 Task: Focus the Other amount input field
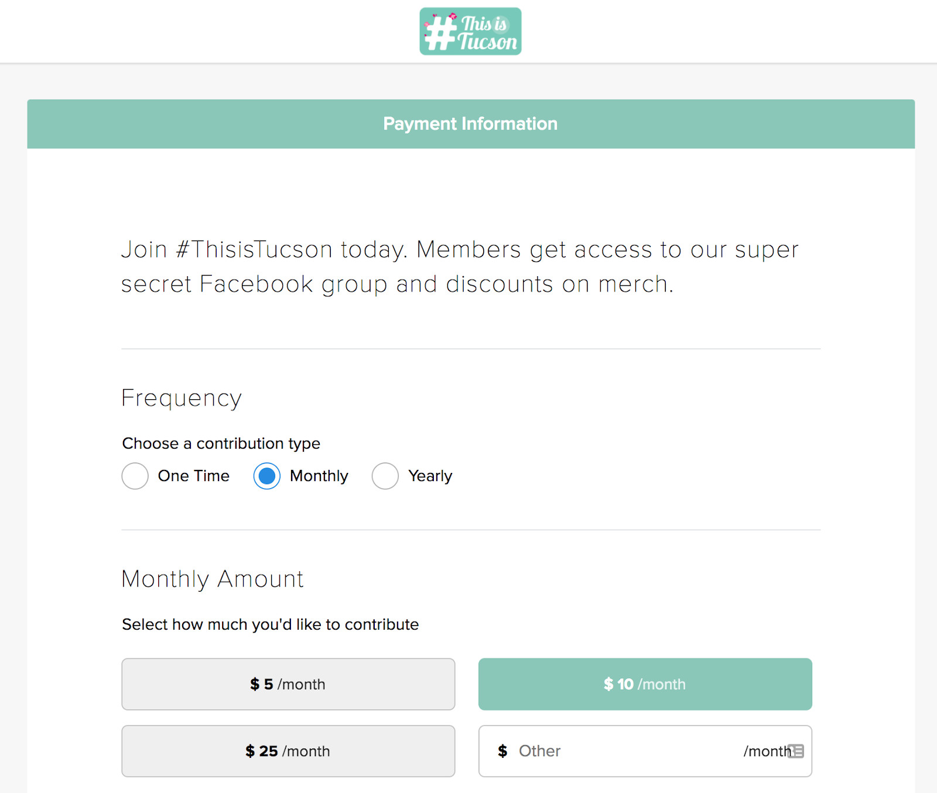pyautogui.click(x=621, y=751)
